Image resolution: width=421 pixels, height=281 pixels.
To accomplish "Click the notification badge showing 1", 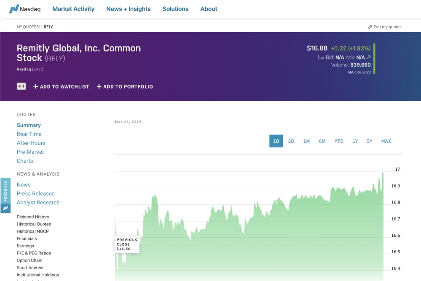I will point(21,86).
